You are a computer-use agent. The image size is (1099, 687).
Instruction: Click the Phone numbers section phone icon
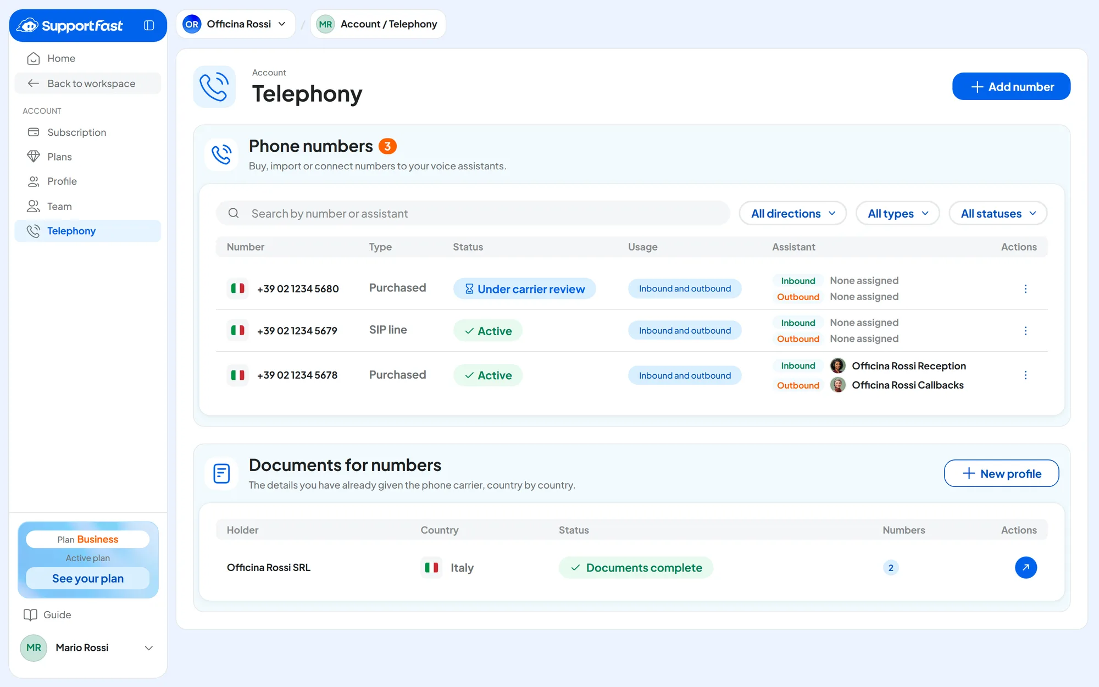point(221,154)
